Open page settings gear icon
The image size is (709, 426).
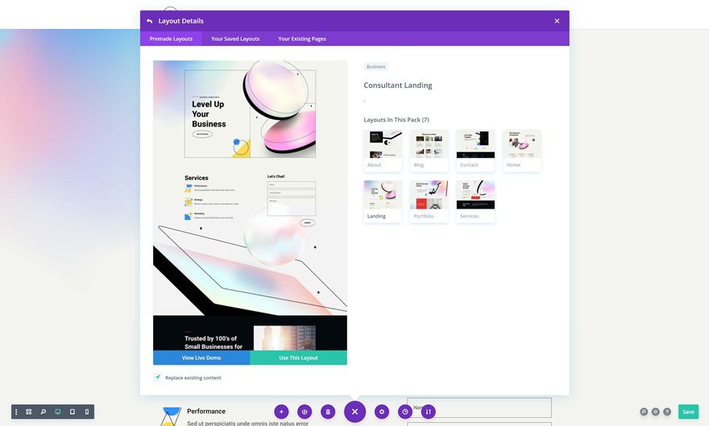click(x=382, y=412)
